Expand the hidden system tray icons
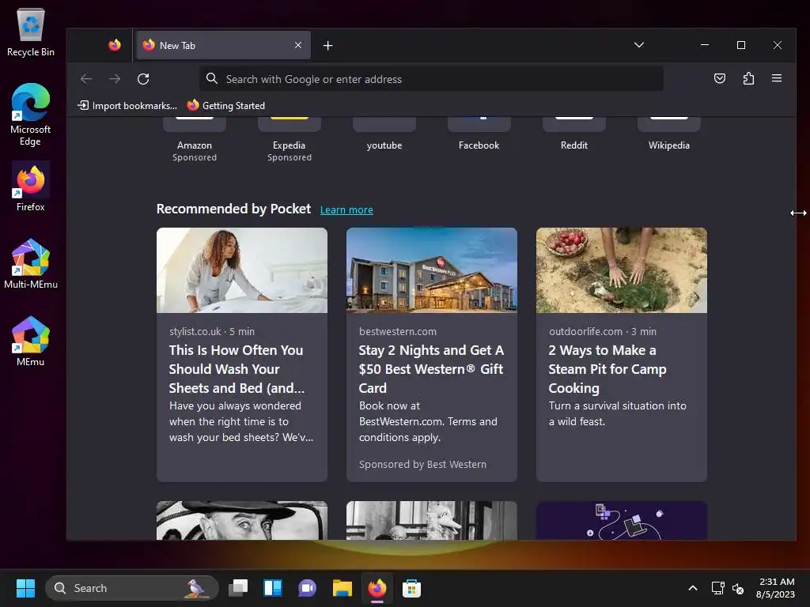 click(x=693, y=588)
